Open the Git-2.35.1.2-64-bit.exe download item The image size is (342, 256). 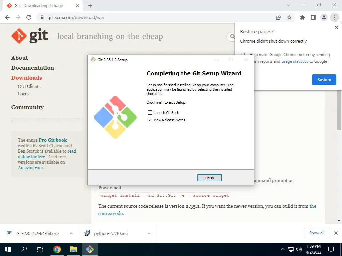click(37, 233)
